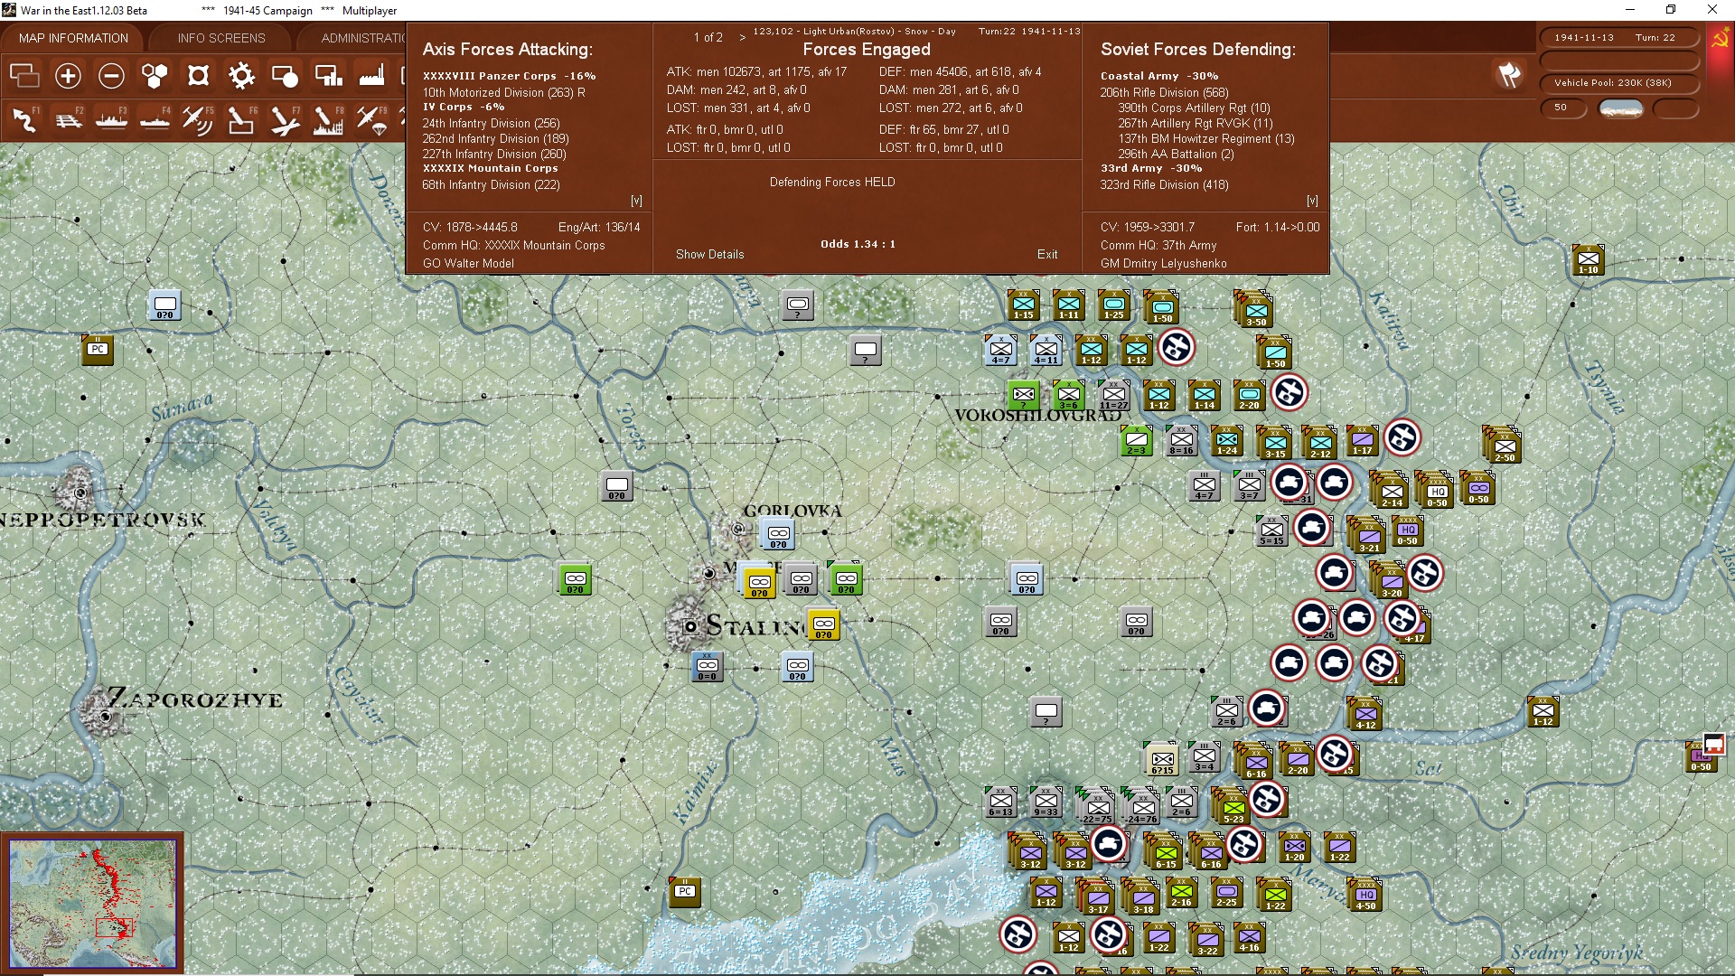Click the 206th Rifle Division entry
The height and width of the screenshot is (976, 1735).
[1165, 92]
